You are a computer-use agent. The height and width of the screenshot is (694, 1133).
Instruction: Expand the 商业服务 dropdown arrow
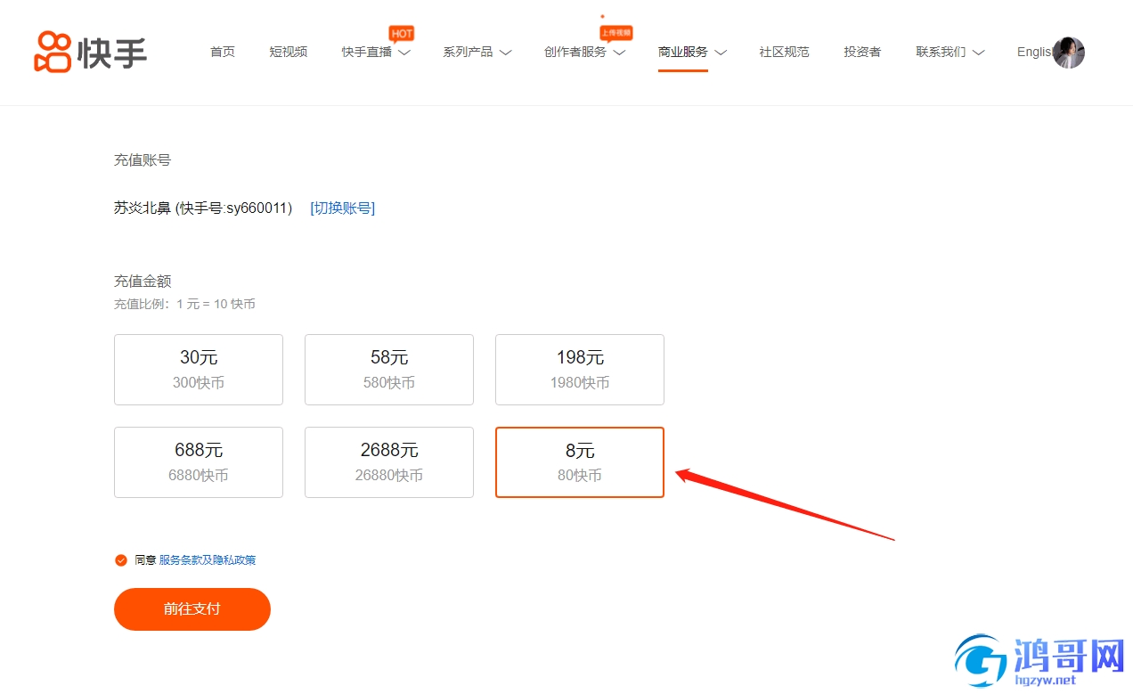pos(721,53)
